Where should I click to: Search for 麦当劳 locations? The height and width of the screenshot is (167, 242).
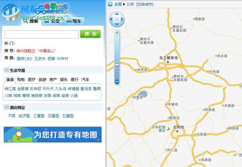tap(86, 89)
